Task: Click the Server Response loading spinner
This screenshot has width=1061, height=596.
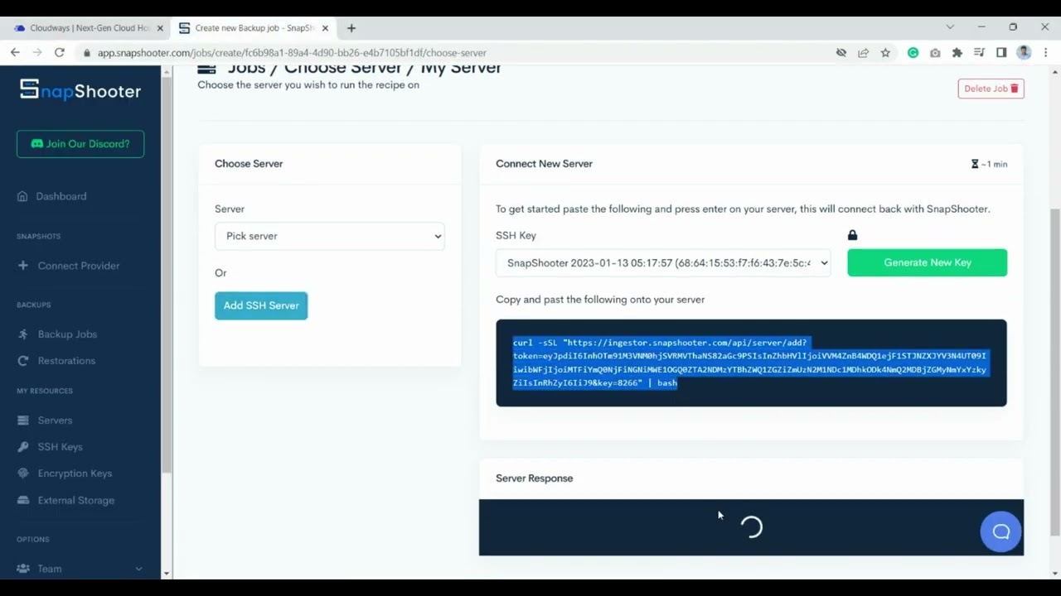Action: (751, 527)
